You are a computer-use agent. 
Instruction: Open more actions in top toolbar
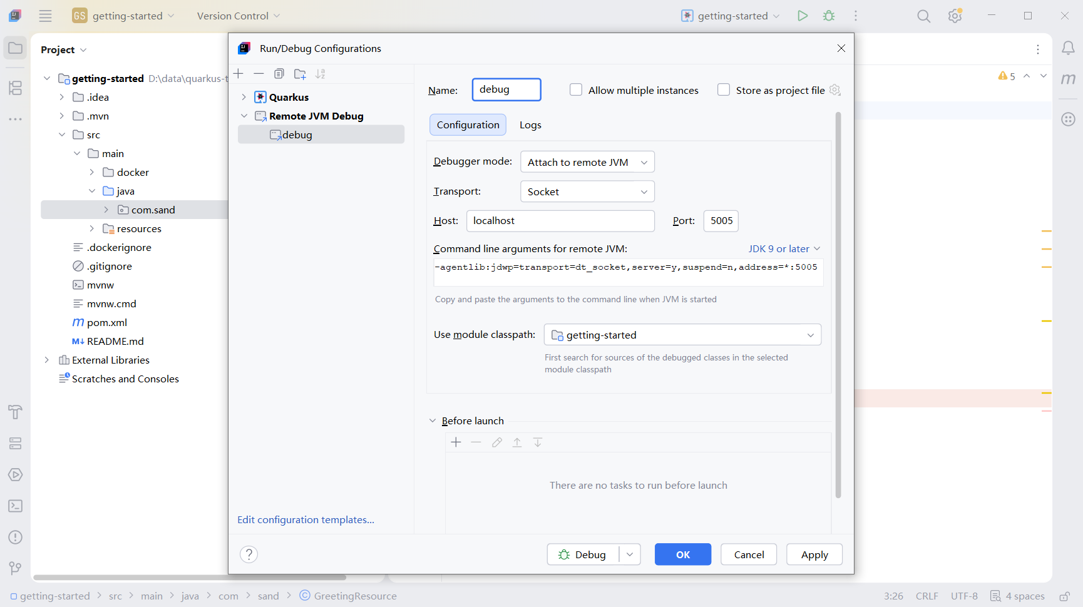coord(856,16)
